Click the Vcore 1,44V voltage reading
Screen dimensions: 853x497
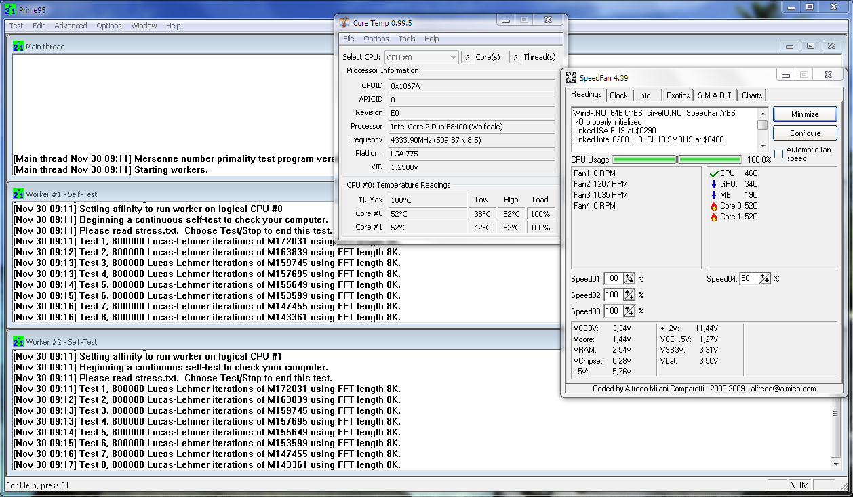(x=603, y=339)
